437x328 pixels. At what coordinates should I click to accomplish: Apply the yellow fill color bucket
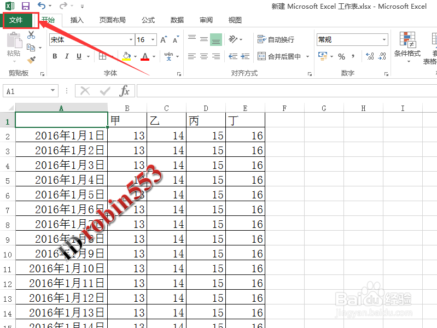pyautogui.click(x=126, y=56)
